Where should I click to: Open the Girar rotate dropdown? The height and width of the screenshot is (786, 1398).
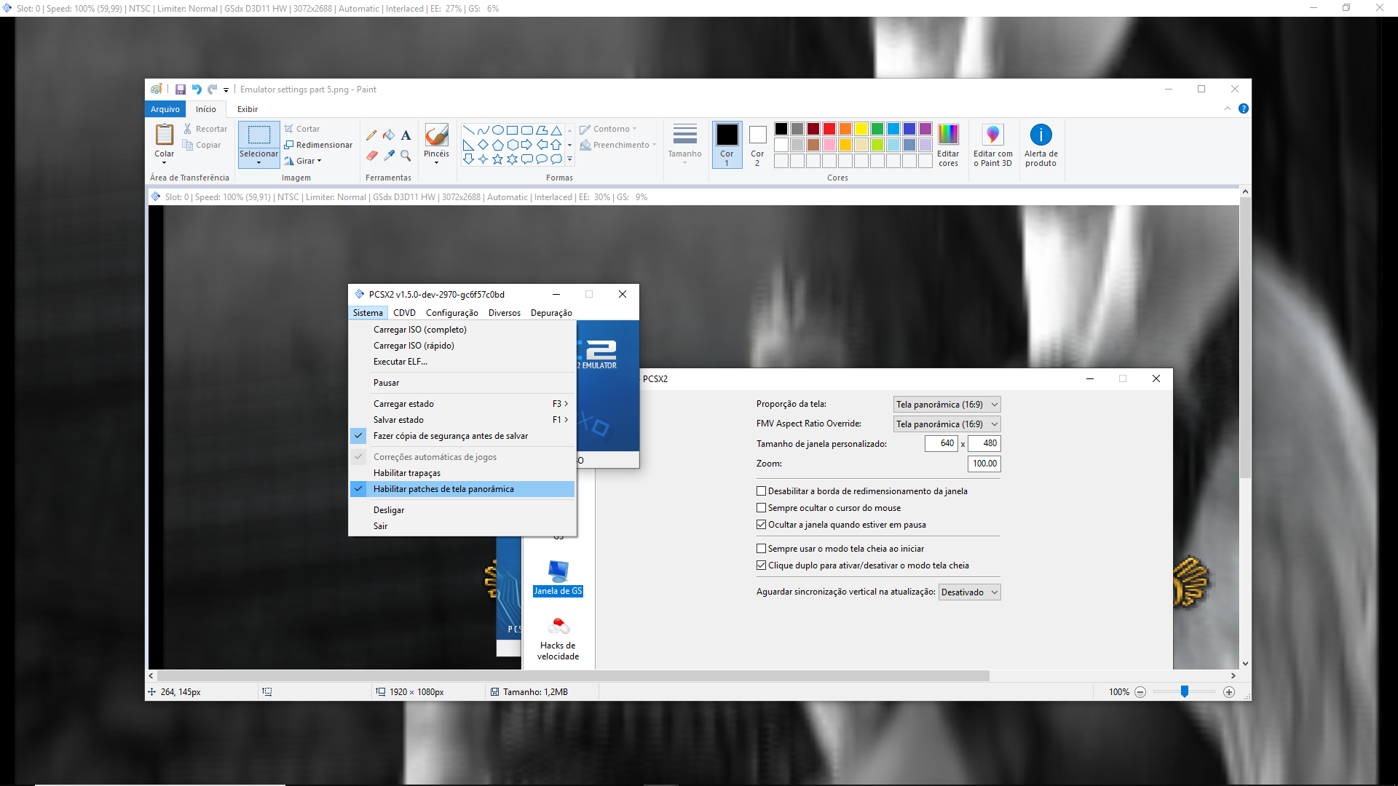(304, 161)
